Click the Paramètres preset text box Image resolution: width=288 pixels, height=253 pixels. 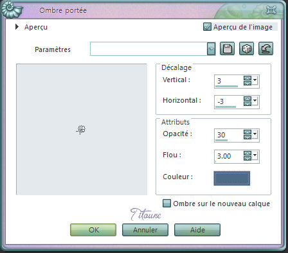point(148,49)
